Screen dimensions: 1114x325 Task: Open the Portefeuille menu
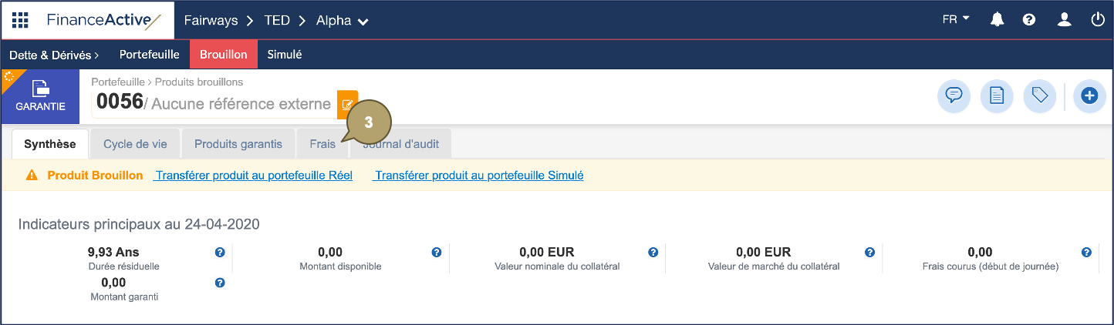(x=149, y=55)
